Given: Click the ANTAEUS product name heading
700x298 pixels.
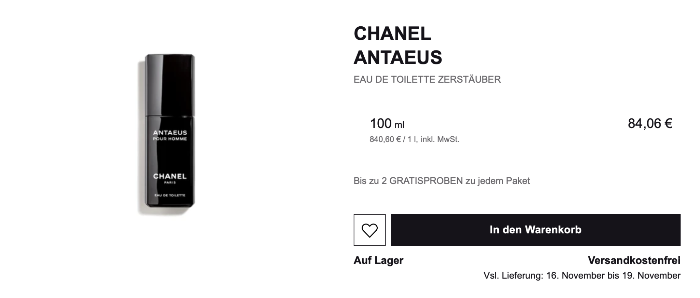Looking at the screenshot, I should (398, 57).
